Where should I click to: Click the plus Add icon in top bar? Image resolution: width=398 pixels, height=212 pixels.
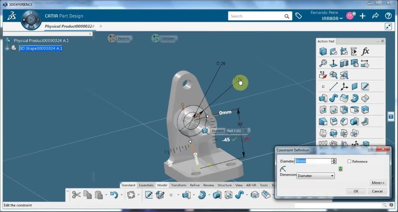pyautogui.click(x=362, y=16)
